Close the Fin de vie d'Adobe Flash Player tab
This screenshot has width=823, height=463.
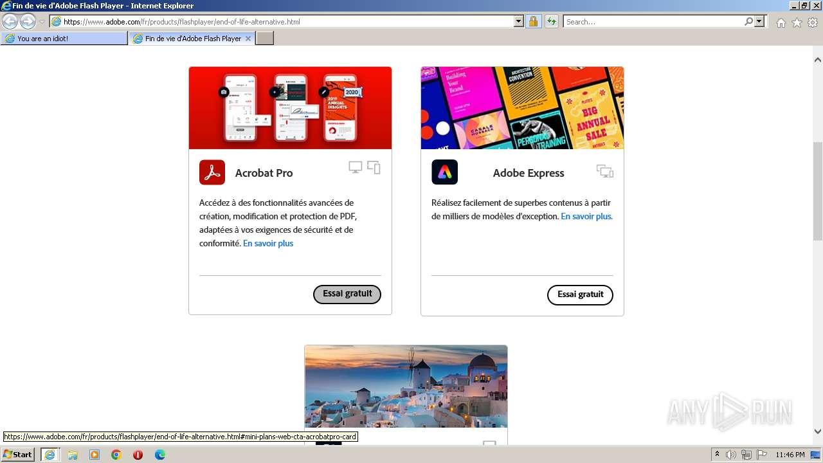248,39
